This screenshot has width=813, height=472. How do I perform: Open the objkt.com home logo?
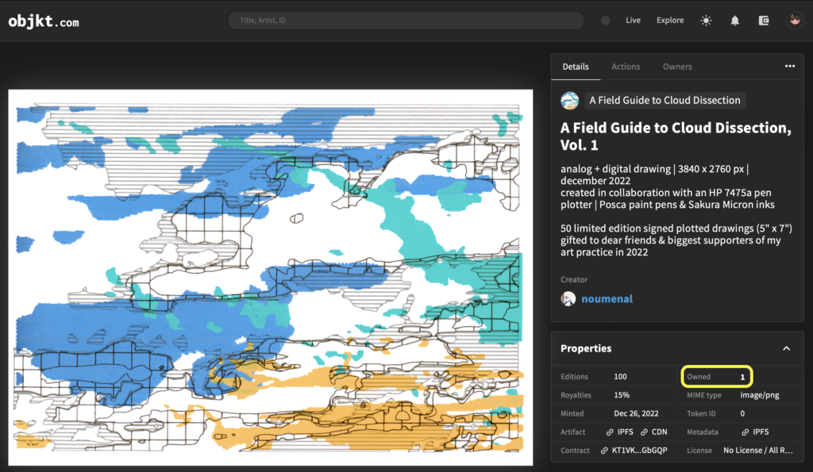click(x=44, y=21)
